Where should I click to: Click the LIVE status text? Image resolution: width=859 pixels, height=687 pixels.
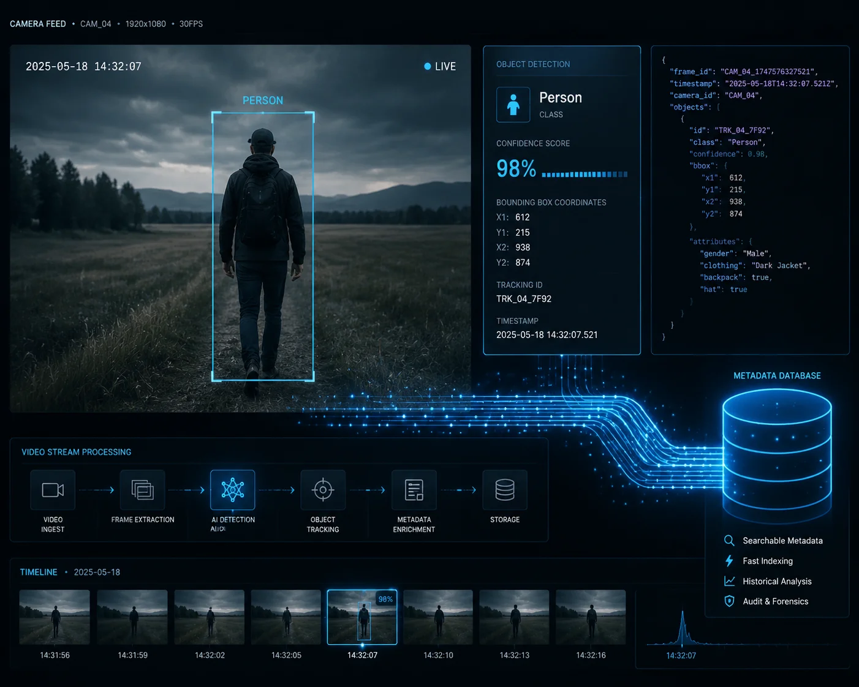pyautogui.click(x=445, y=66)
